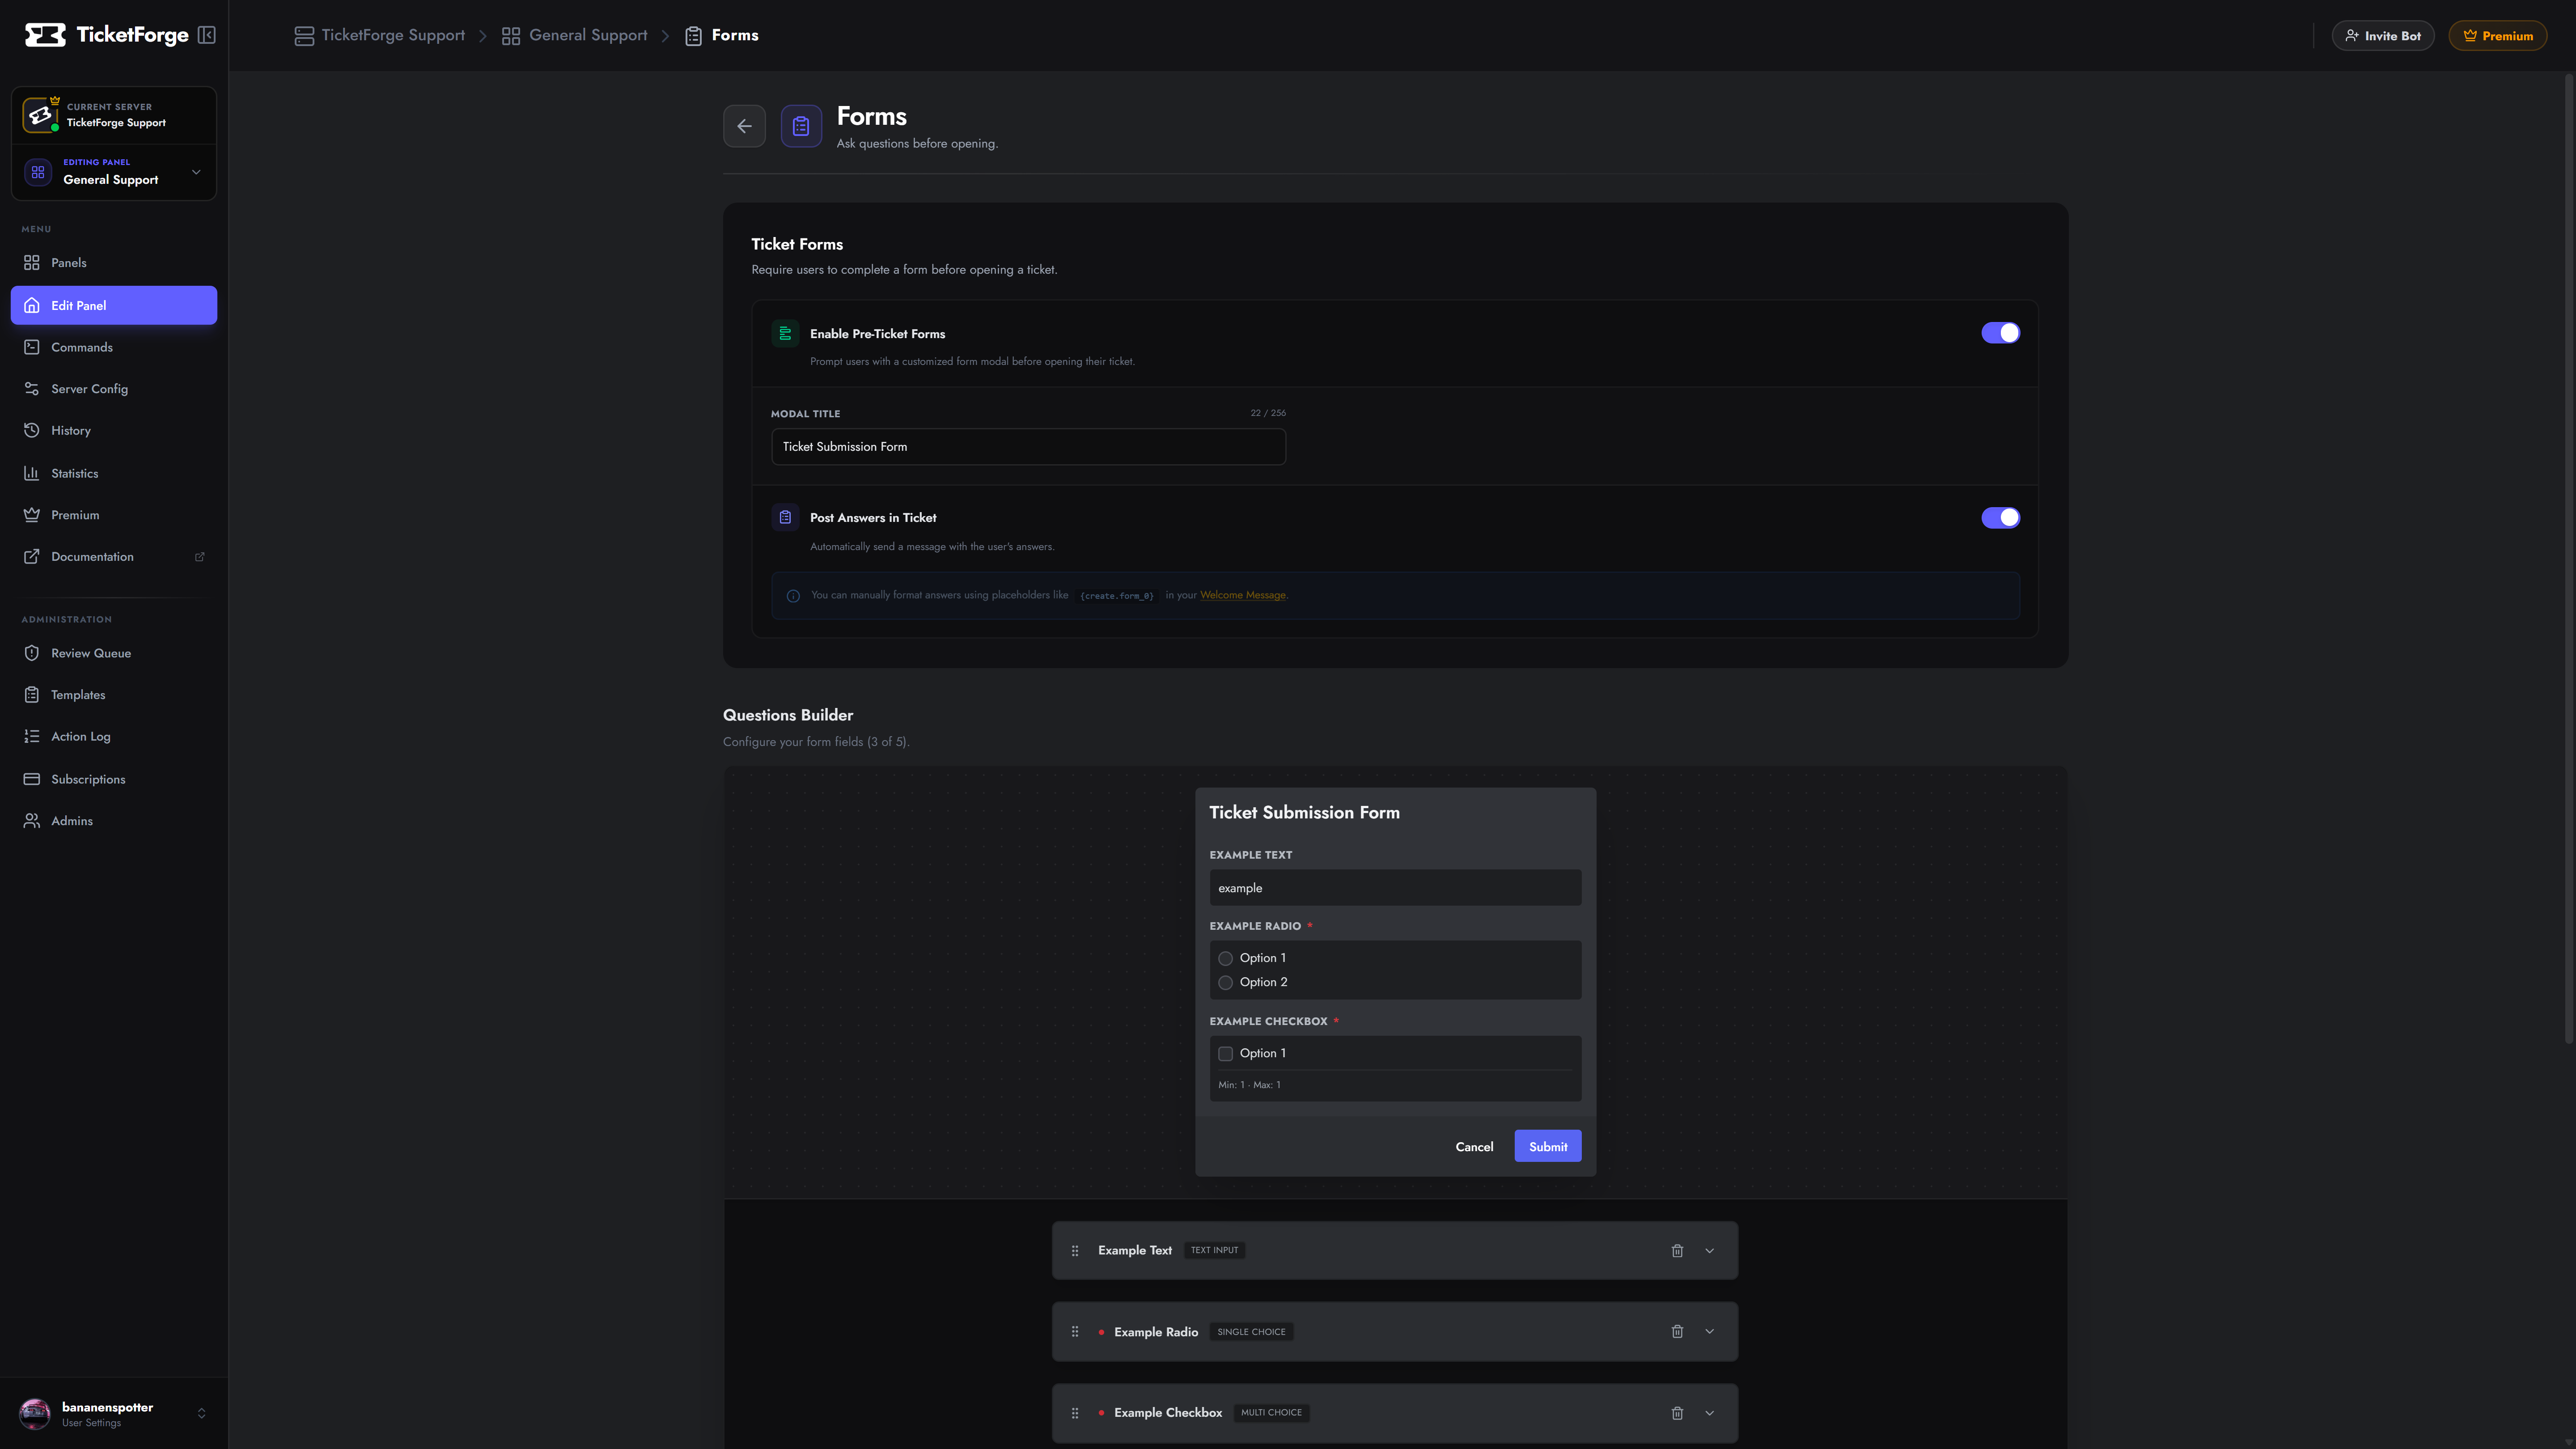
Task: Click the server icon in breadcrumb
Action: click(304, 36)
